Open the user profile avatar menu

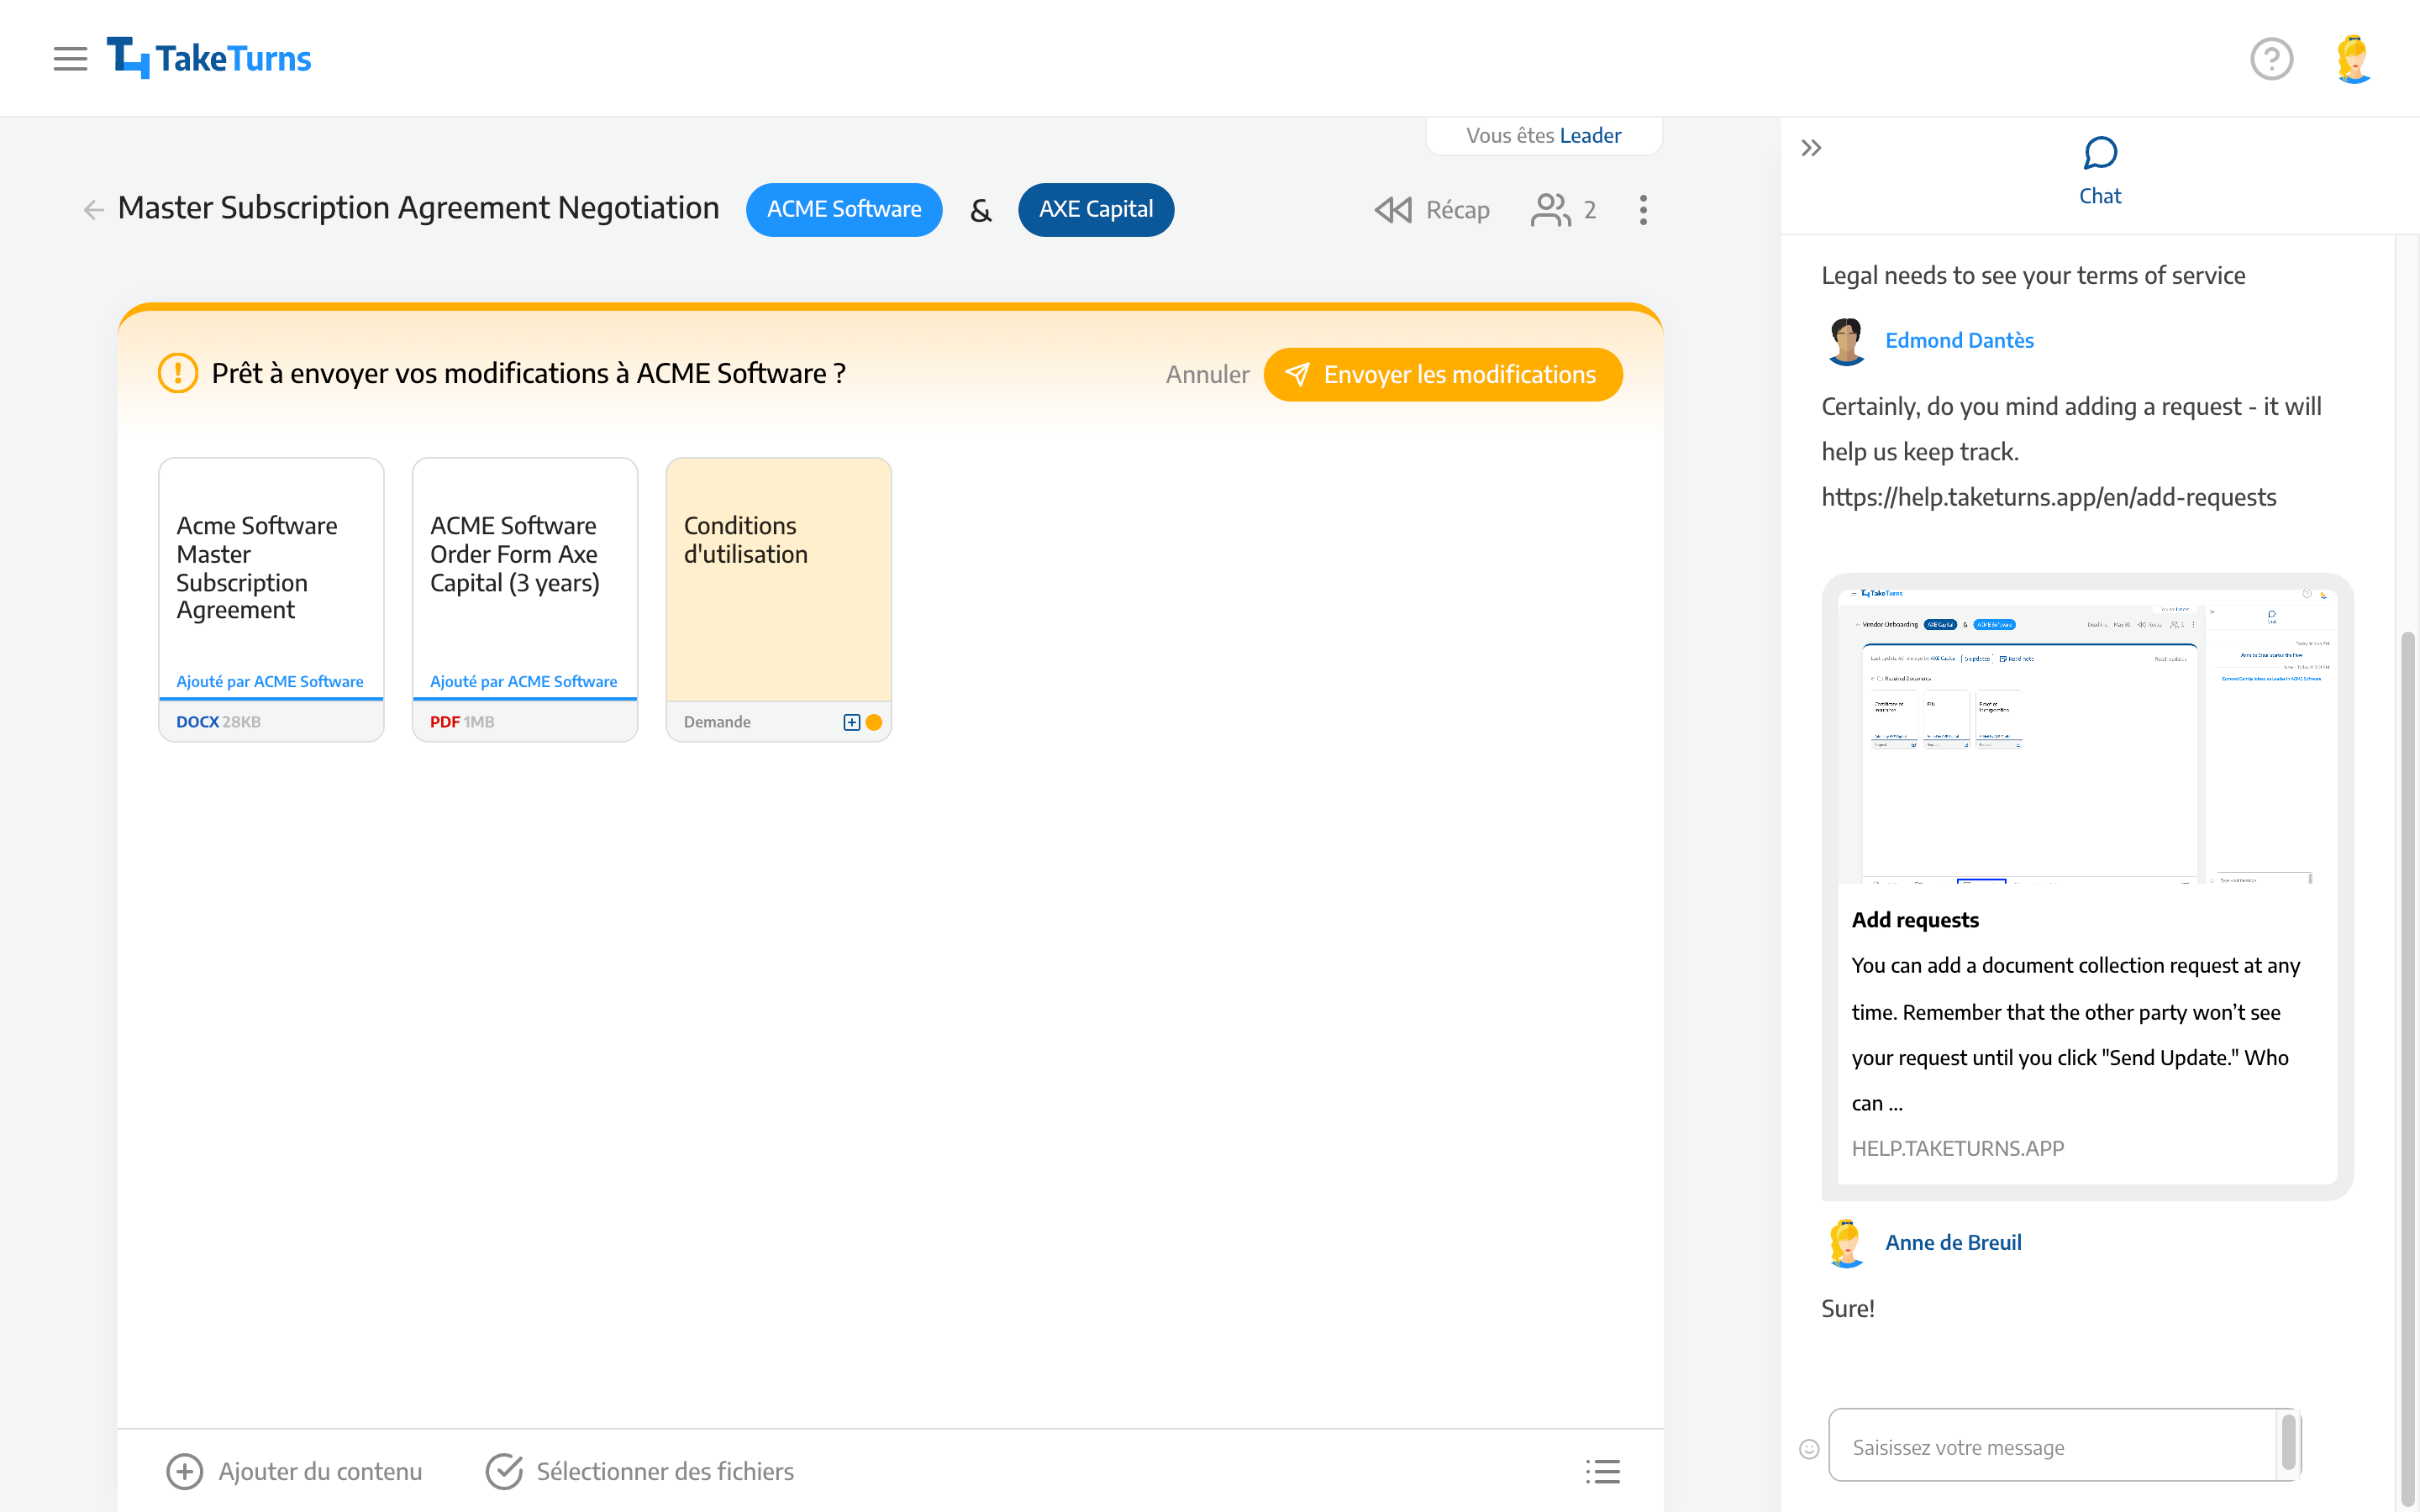[2353, 59]
